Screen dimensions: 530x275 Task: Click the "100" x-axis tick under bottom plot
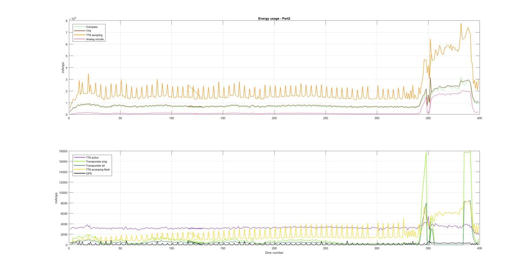[171, 248]
